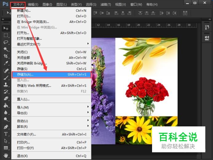Pick the Pen tool
This screenshot has height=160, width=213.
(6, 127)
